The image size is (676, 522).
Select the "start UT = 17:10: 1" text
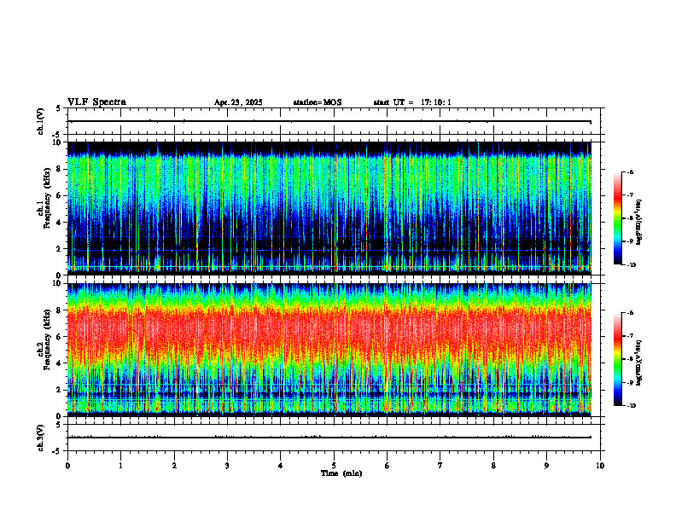click(412, 102)
